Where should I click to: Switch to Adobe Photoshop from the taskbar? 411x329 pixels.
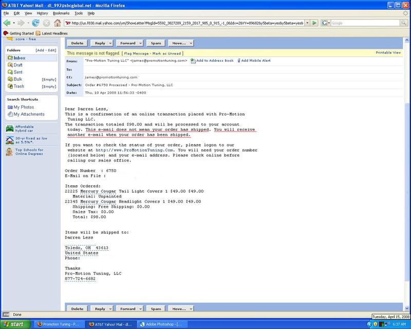click(x=161, y=324)
